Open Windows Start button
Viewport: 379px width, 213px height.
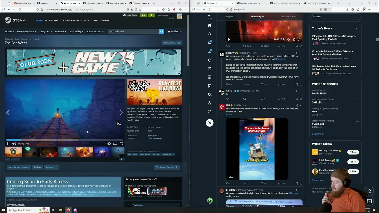pyautogui.click(x=4, y=210)
